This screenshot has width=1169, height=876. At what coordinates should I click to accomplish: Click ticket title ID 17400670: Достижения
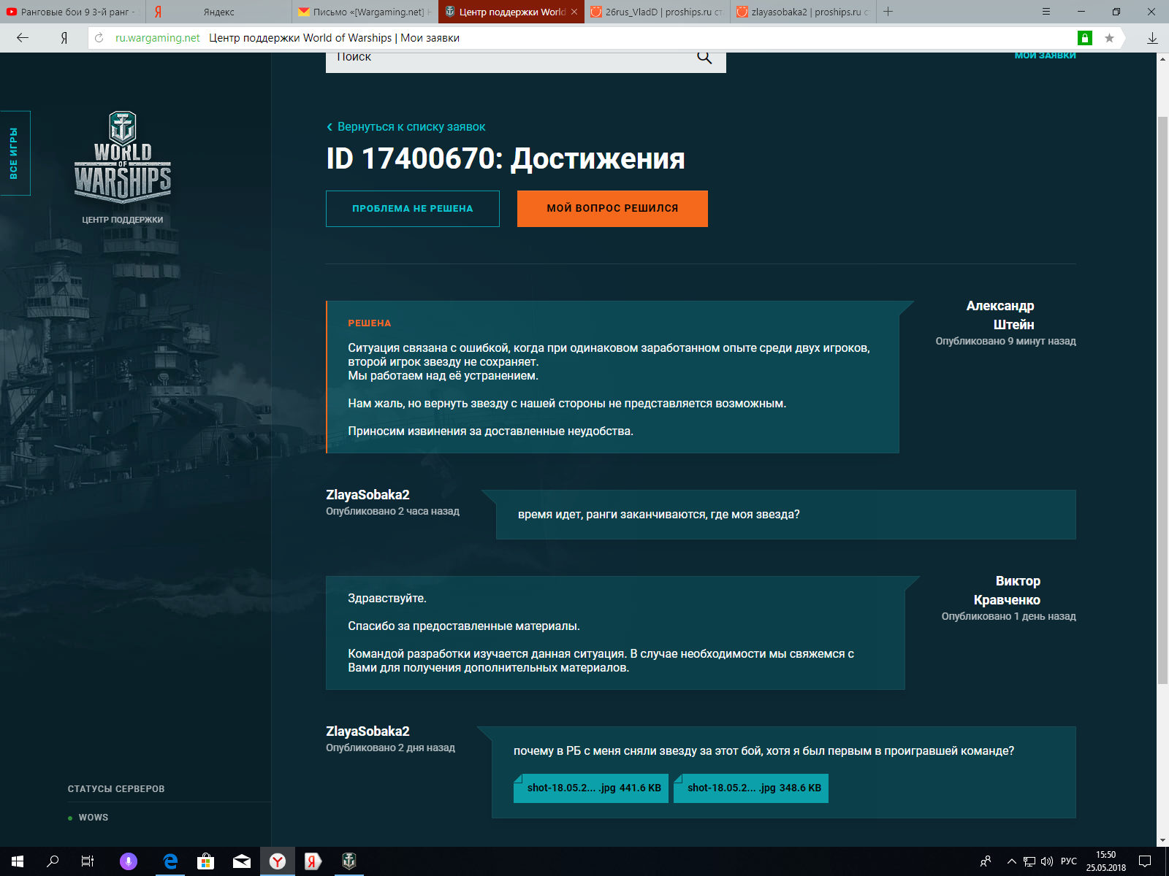(x=506, y=158)
